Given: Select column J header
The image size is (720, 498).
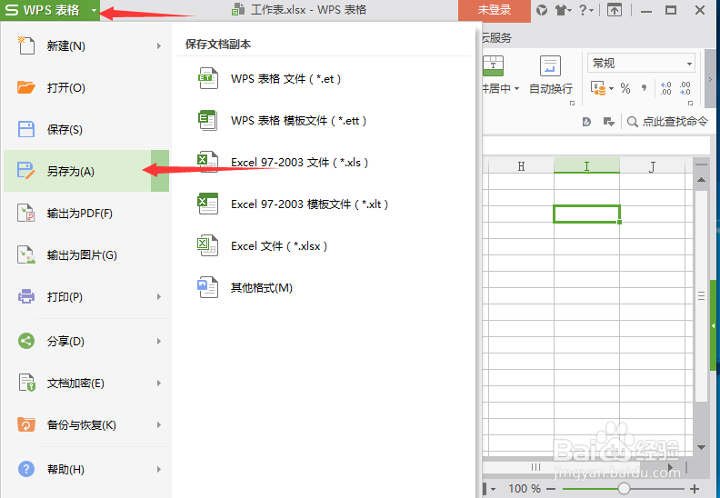Looking at the screenshot, I should click(652, 166).
